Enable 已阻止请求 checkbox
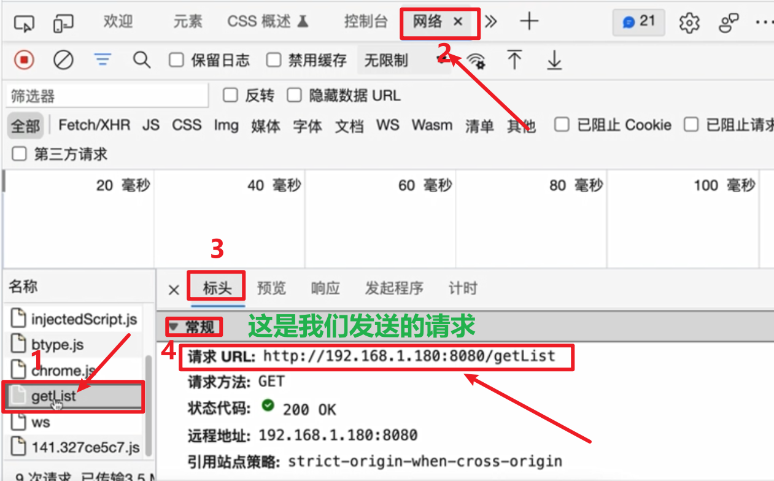Image resolution: width=774 pixels, height=481 pixels. click(692, 125)
